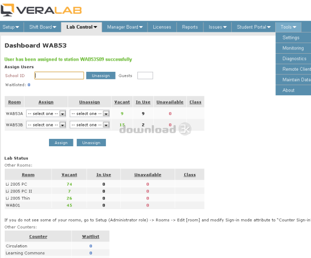Open the Student Portal menu

(x=253, y=27)
